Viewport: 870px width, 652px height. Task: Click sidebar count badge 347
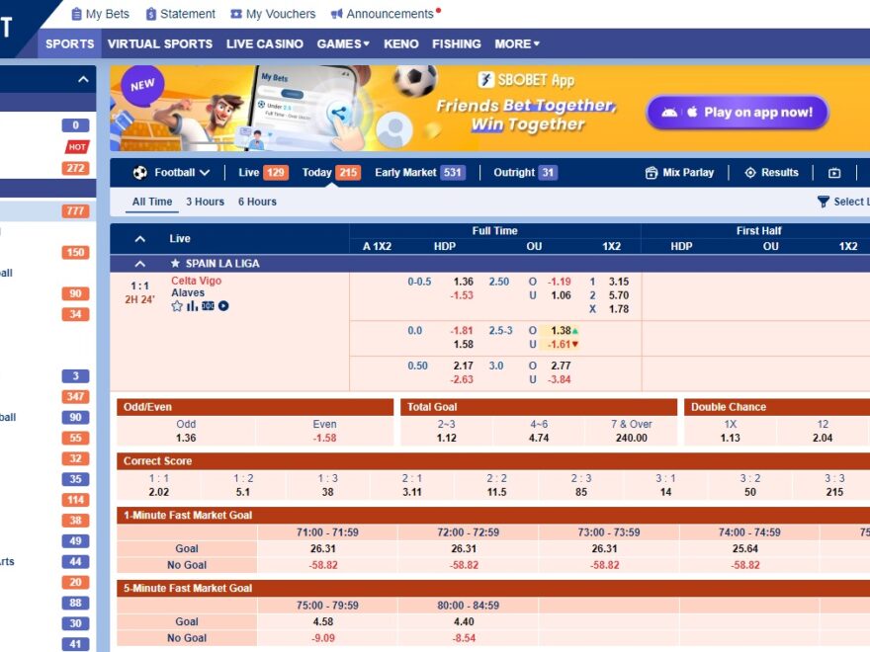click(75, 397)
